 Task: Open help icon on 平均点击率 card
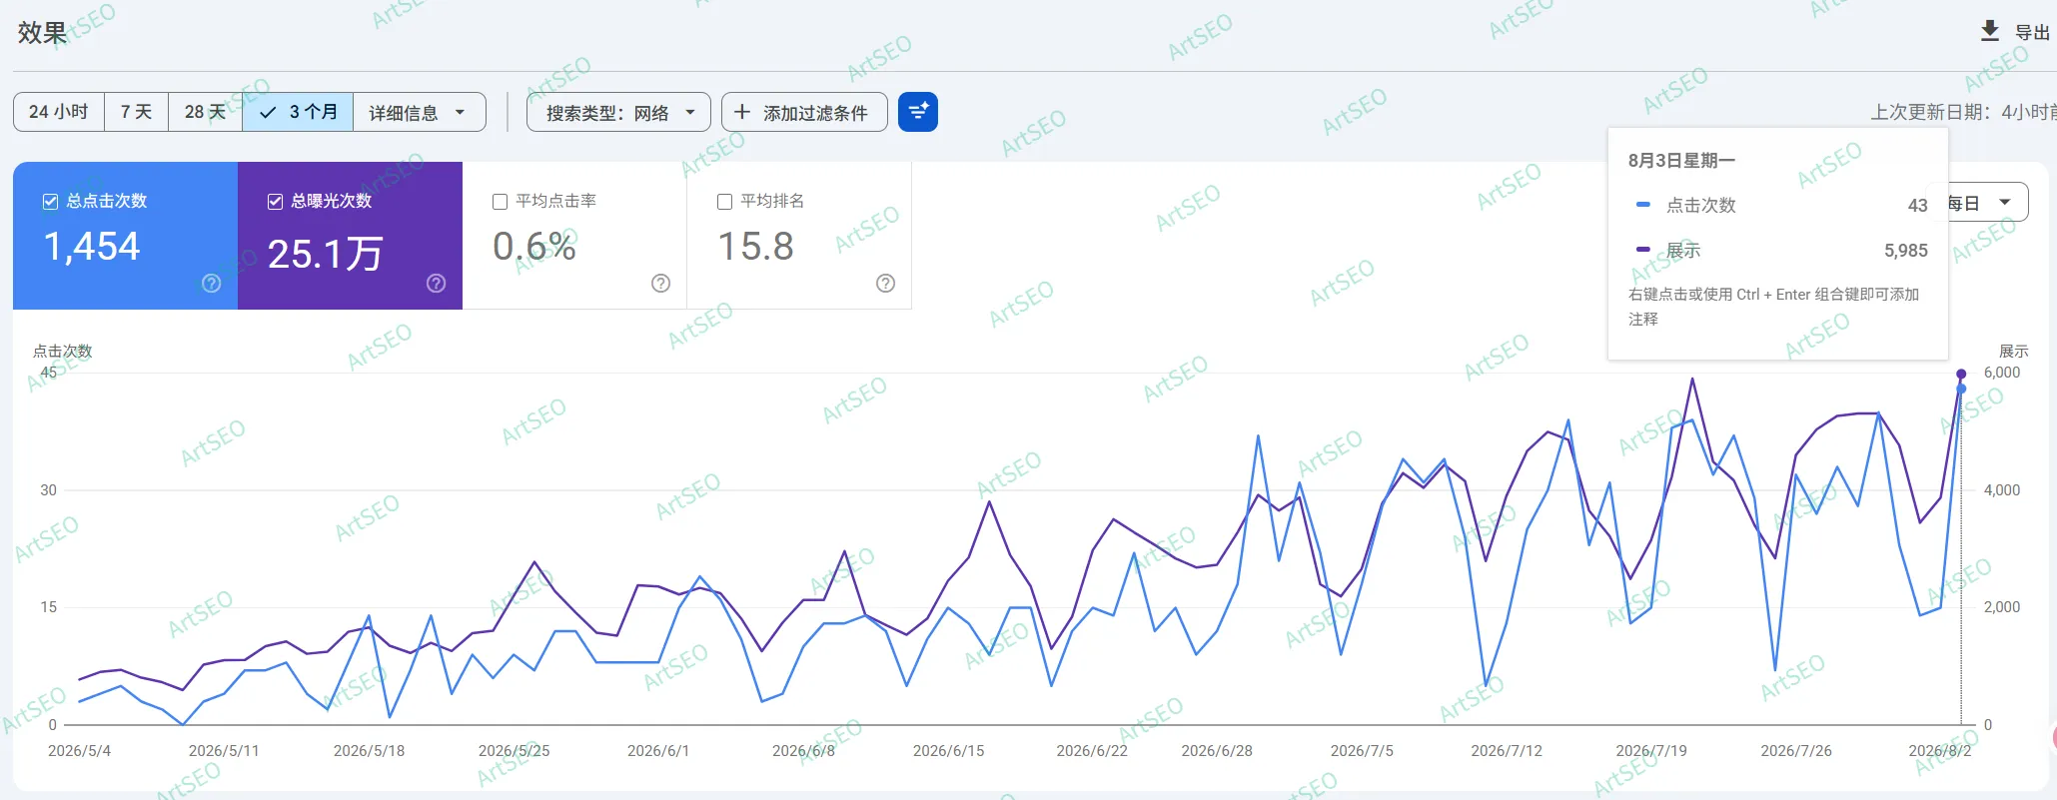(x=660, y=284)
